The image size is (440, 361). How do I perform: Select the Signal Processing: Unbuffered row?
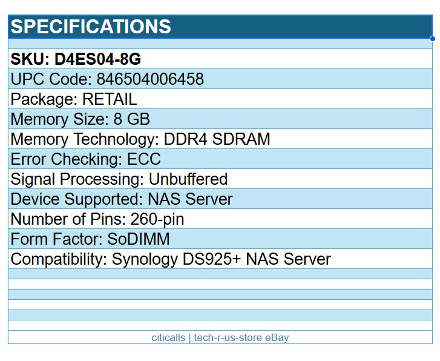coord(220,179)
